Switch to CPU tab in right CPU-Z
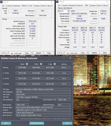The image size is (111, 126). [59, 6]
